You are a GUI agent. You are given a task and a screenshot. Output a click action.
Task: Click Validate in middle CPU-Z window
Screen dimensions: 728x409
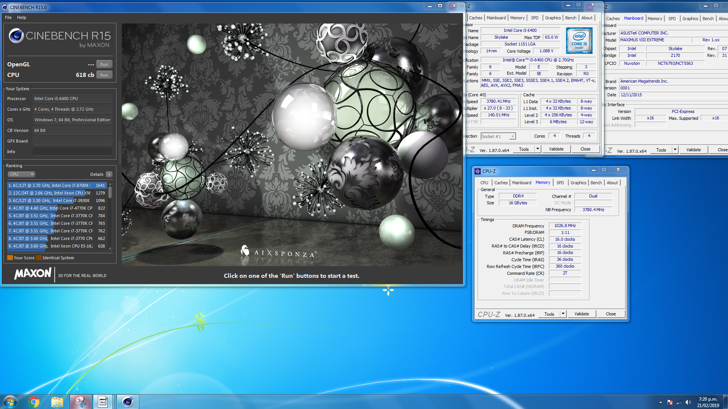click(556, 149)
